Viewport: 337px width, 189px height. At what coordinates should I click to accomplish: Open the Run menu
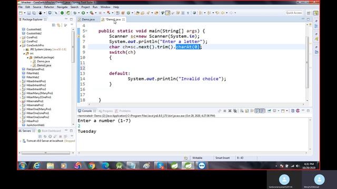tap(95, 7)
